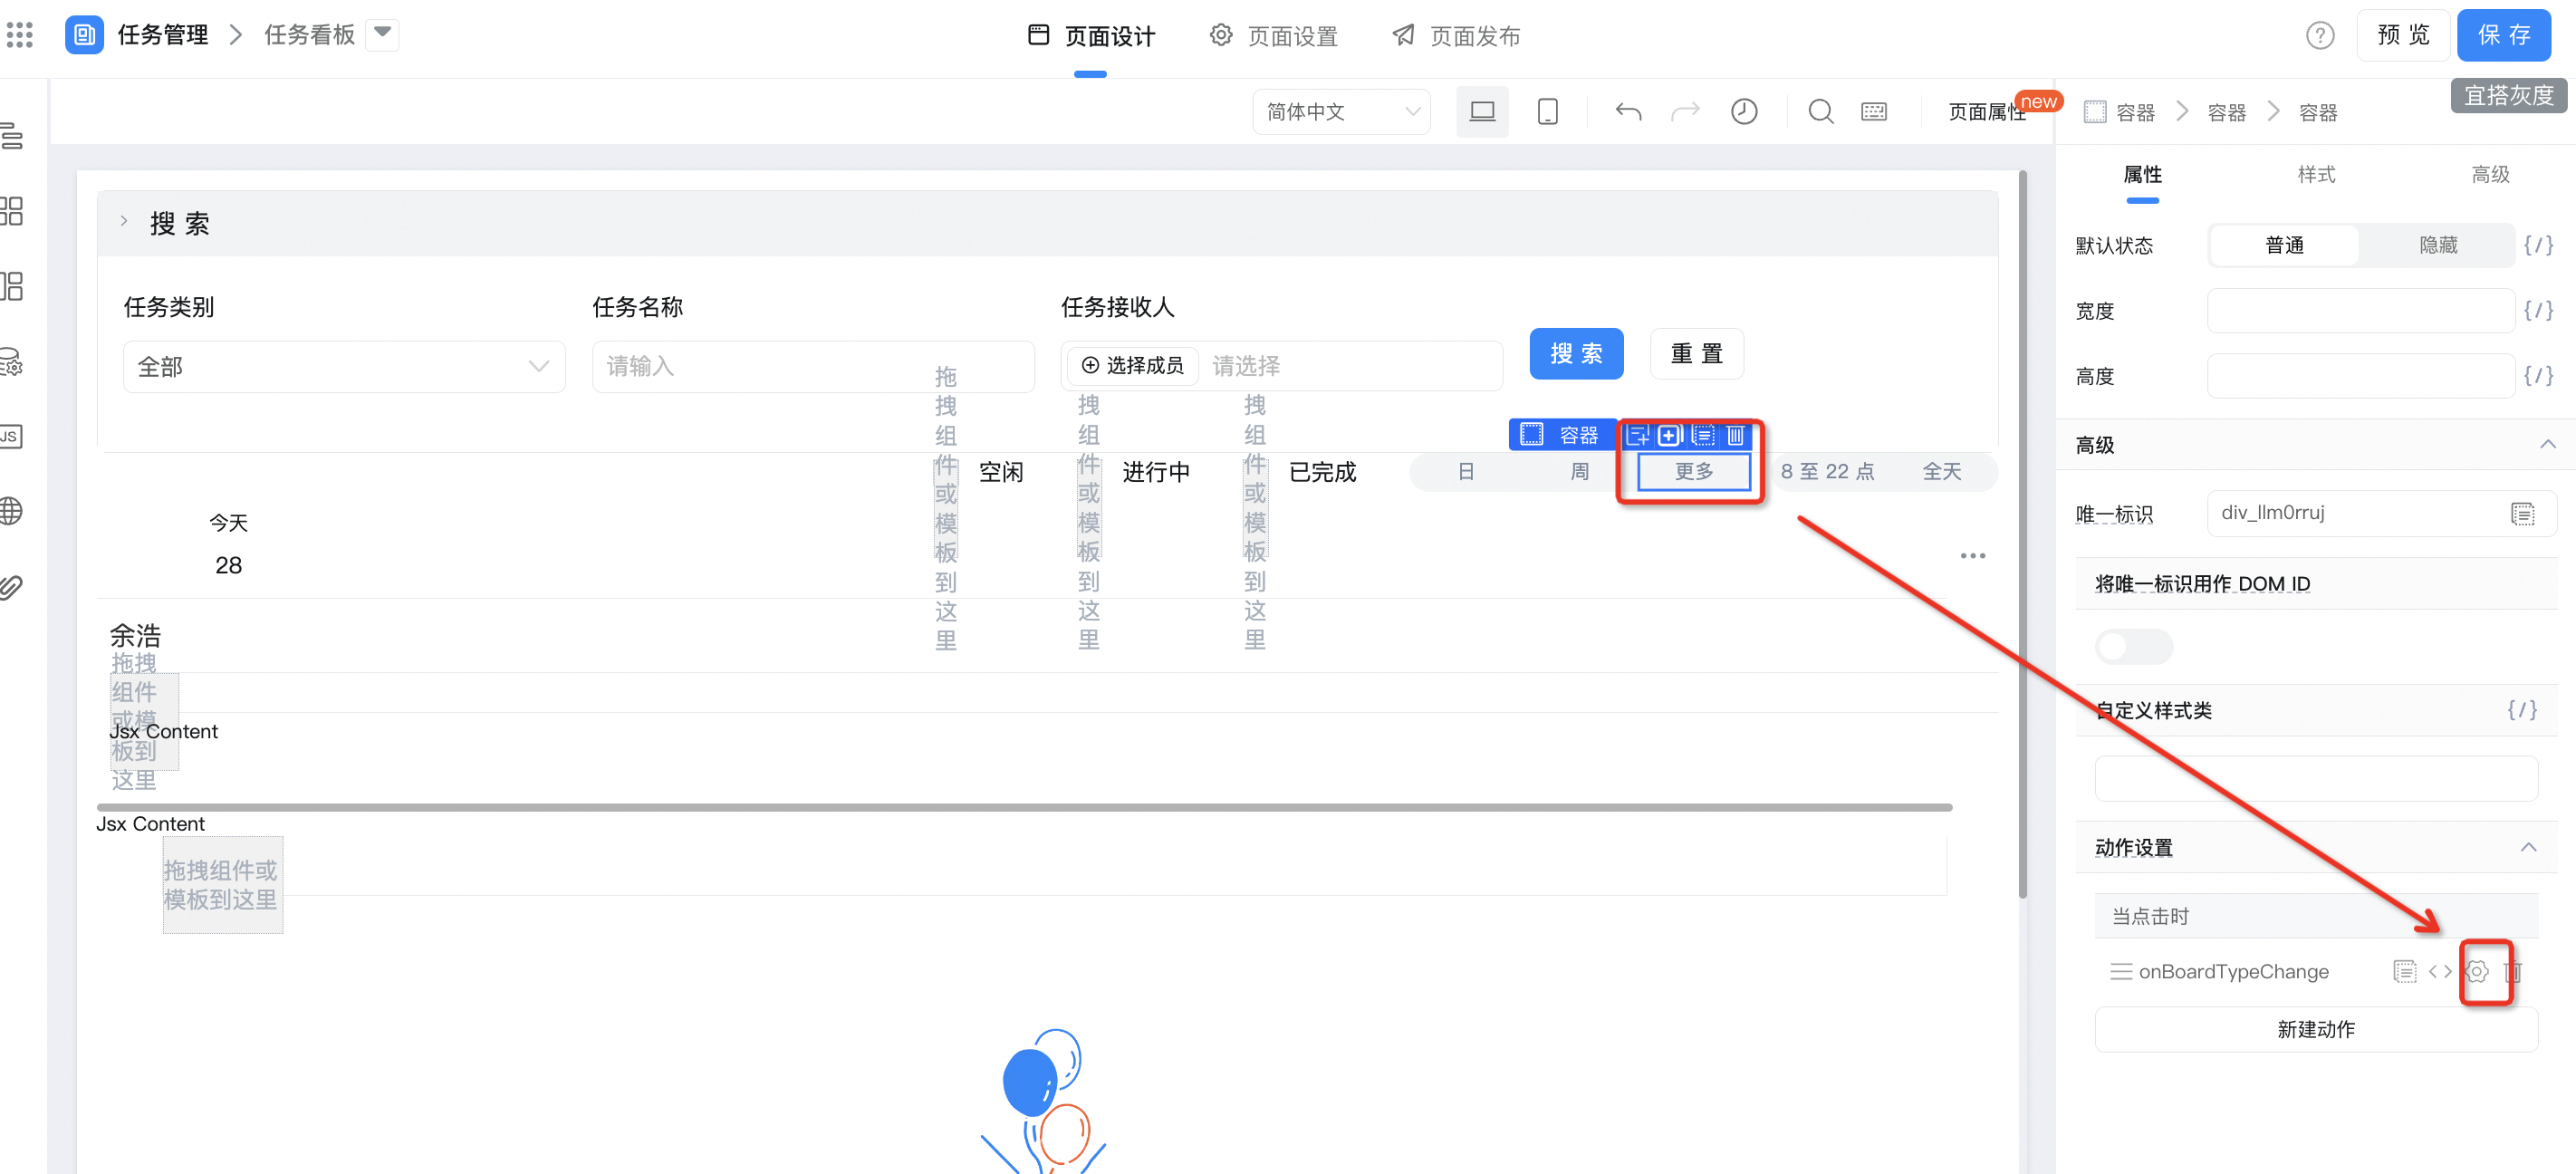Collapse the 搜索 section chevron
This screenshot has height=1174, width=2576.
(124, 222)
